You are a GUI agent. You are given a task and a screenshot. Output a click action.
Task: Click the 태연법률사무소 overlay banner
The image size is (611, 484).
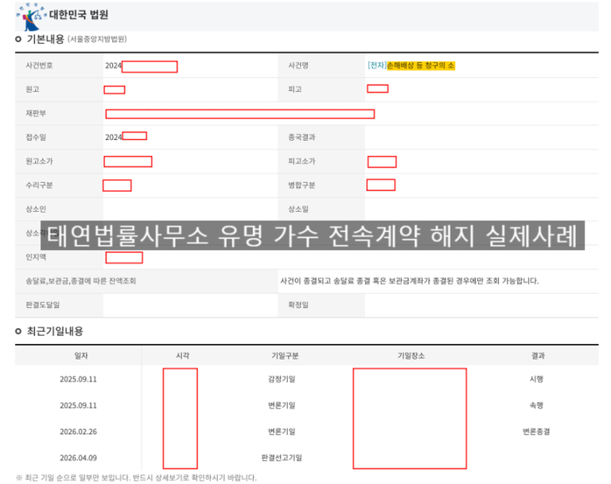point(312,236)
